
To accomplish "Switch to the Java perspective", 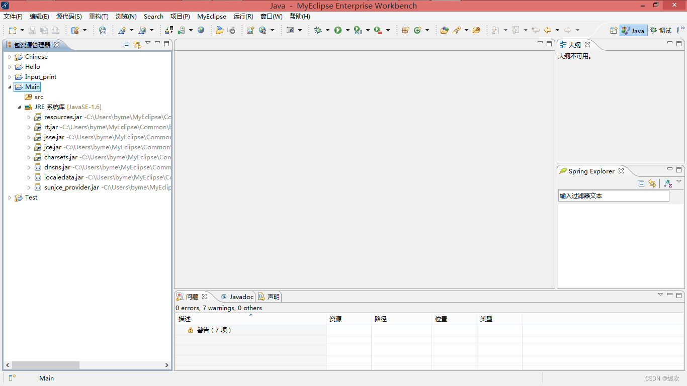I will click(x=633, y=30).
